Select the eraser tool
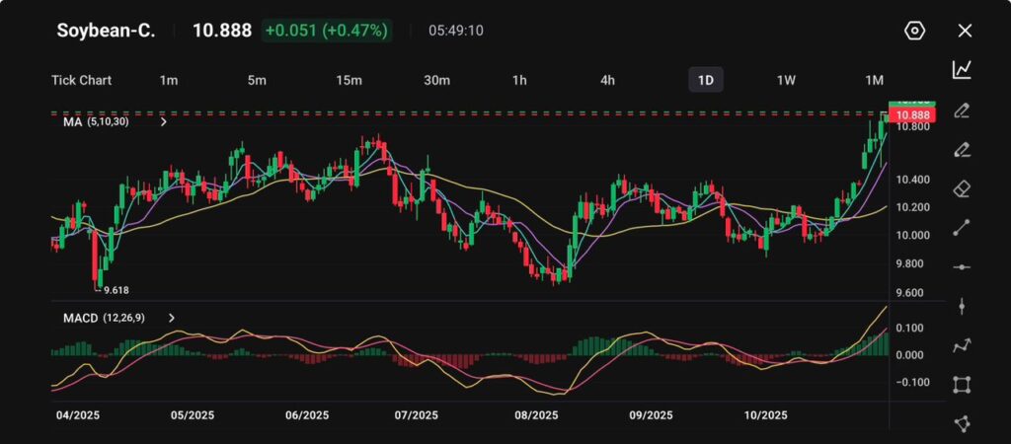Image resolution: width=1011 pixels, height=444 pixels. pos(962,188)
